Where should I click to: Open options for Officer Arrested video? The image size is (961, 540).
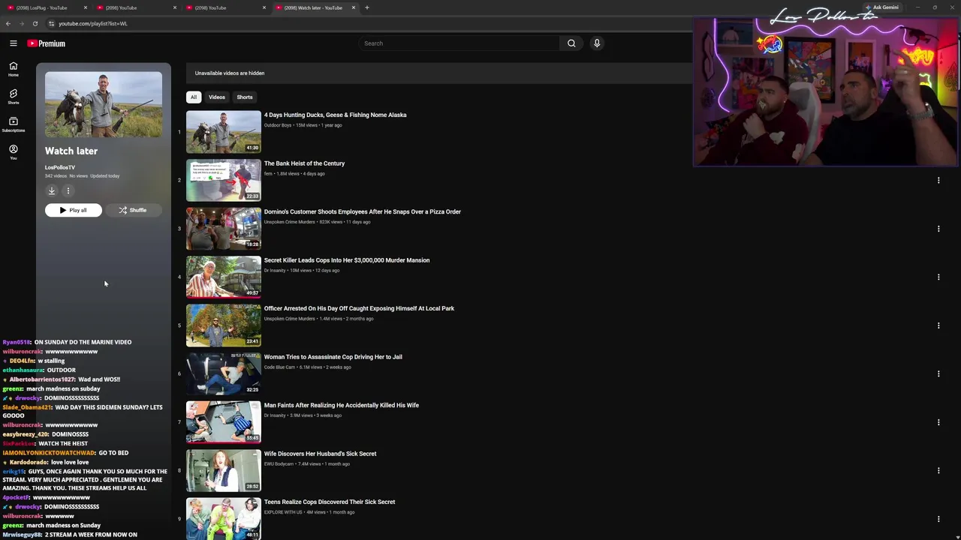(x=938, y=325)
